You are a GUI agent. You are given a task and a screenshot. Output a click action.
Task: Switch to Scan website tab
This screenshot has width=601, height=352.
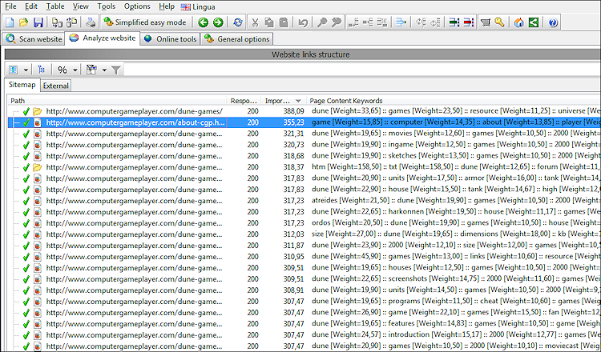pyautogui.click(x=34, y=39)
